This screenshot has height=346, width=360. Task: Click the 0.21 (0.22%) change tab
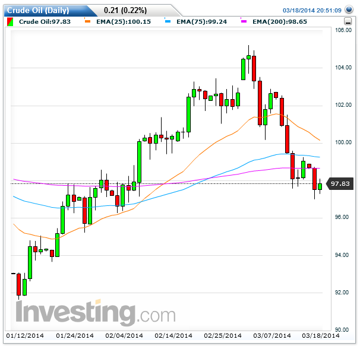pos(125,10)
